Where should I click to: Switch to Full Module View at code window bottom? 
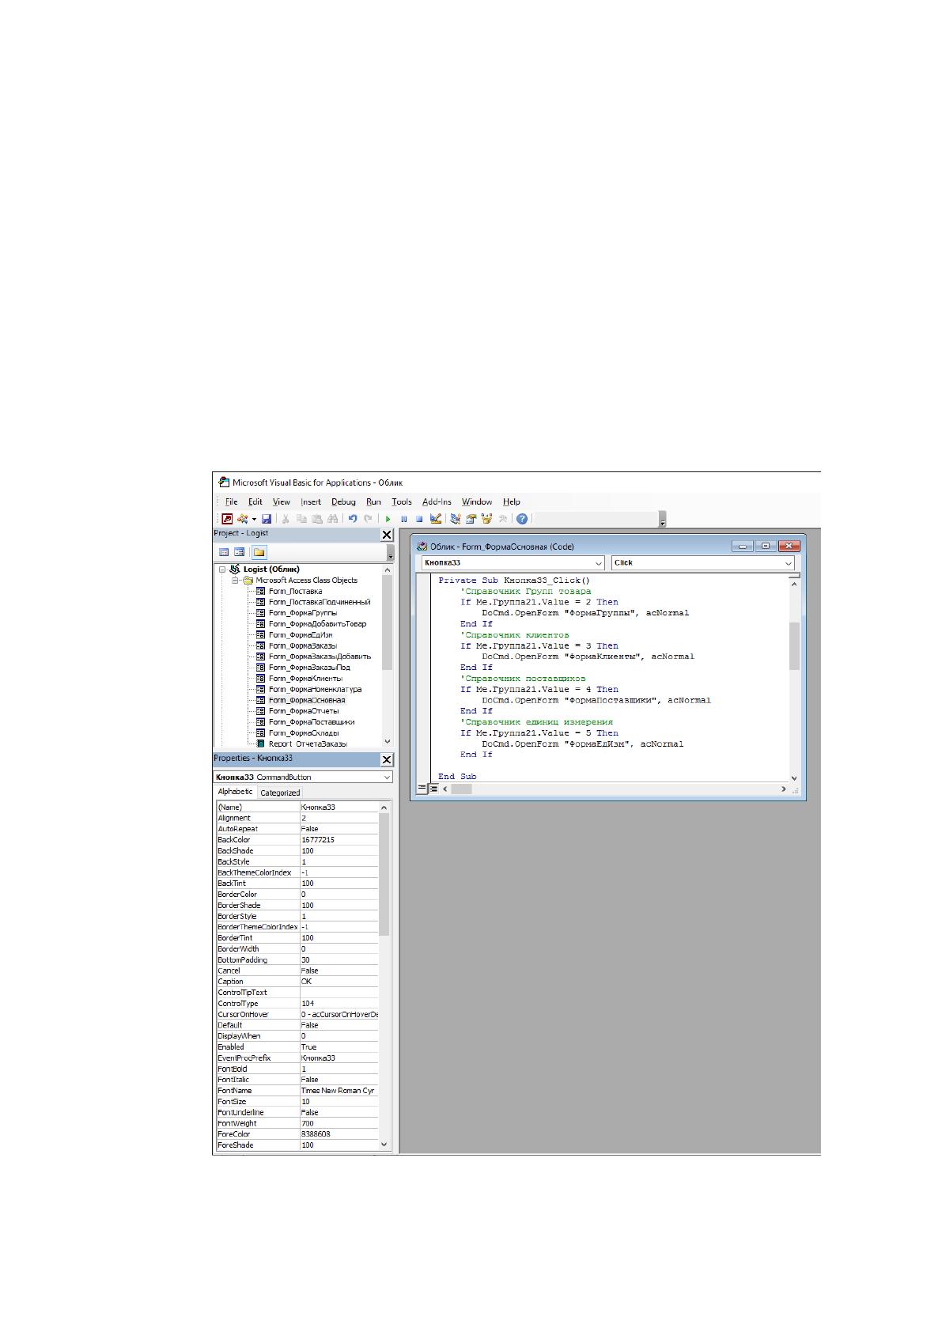[433, 789]
